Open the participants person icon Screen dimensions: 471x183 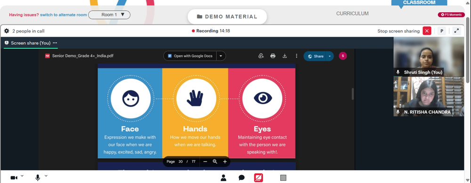[x=223, y=178]
